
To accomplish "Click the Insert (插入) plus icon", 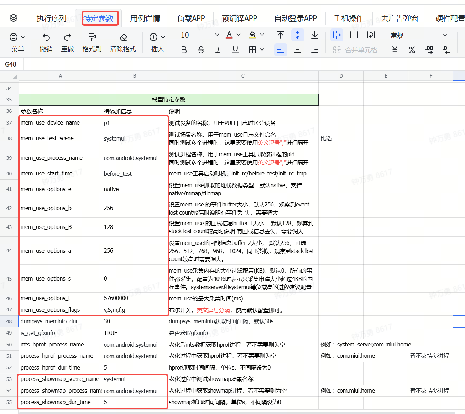I will point(153,37).
